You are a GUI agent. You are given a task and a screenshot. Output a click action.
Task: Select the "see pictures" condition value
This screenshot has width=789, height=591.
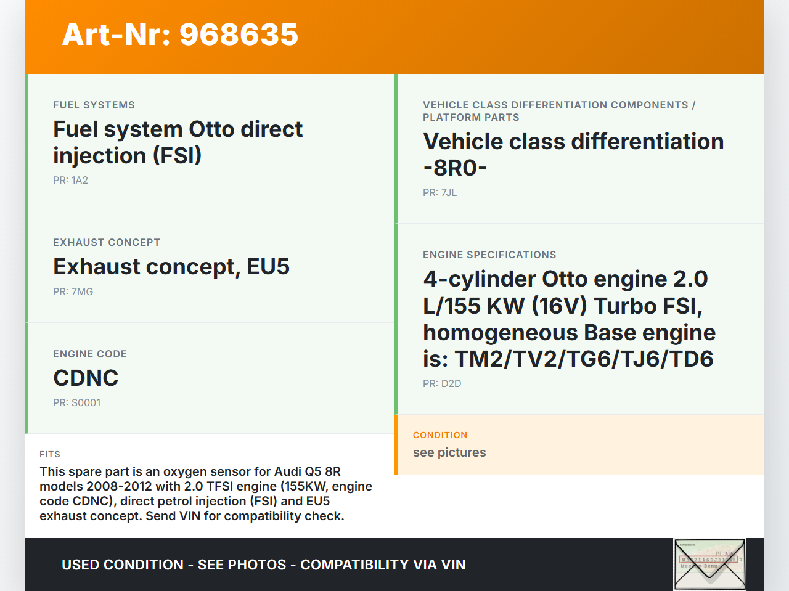449,452
